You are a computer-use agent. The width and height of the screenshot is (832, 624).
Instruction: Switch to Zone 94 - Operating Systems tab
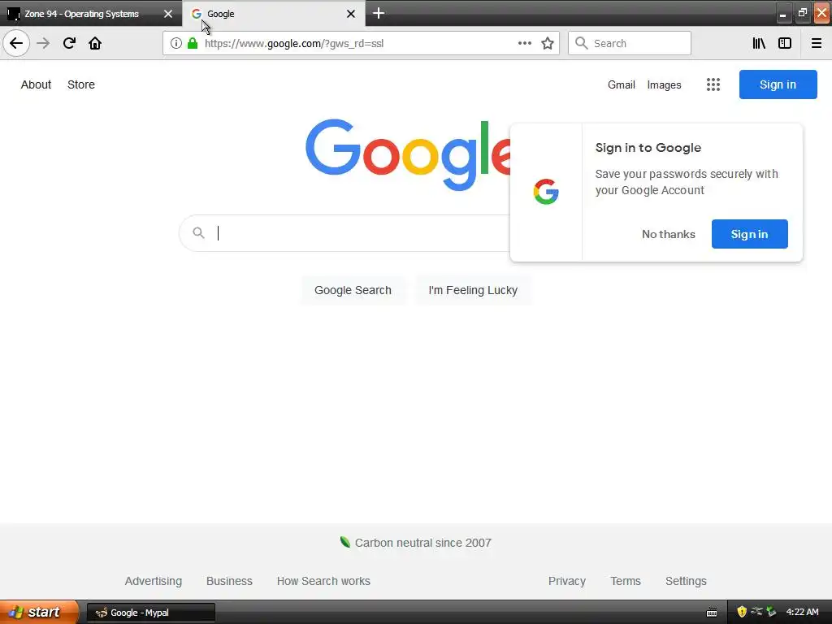[90, 14]
